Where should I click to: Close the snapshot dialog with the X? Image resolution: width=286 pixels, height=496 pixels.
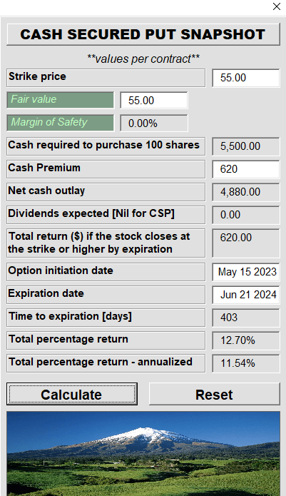(277, 6)
